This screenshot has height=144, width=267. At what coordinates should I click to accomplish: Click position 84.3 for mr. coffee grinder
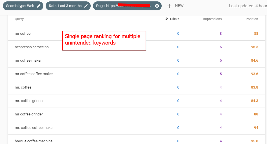[x=254, y=101]
